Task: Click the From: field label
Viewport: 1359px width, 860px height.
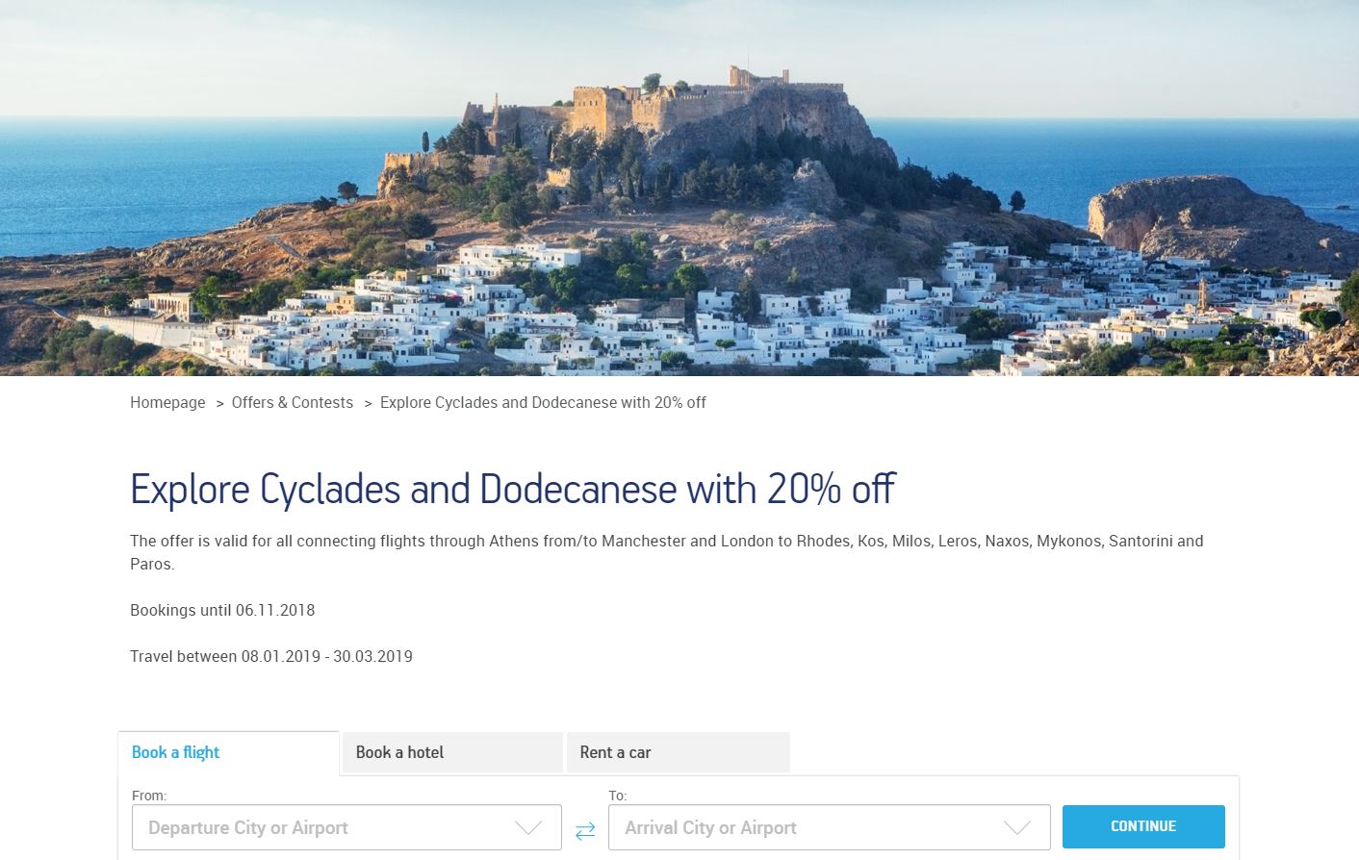Action: pyautogui.click(x=149, y=796)
